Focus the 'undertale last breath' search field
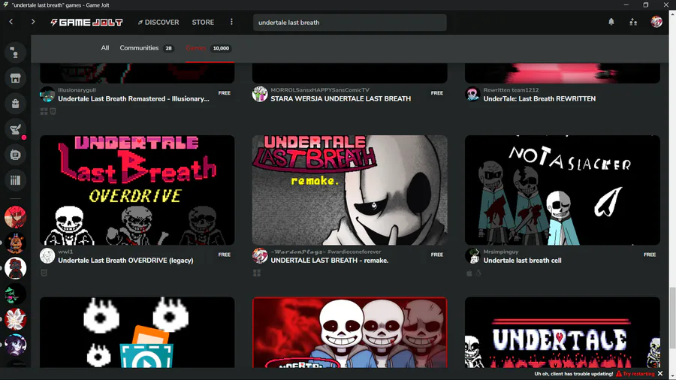The height and width of the screenshot is (380, 676). 349,23
